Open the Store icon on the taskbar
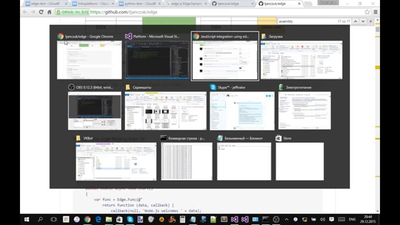The width and height of the screenshot is (400, 225). click(119, 219)
